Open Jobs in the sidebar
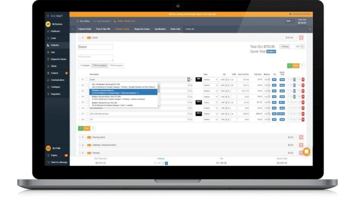 [53, 52]
